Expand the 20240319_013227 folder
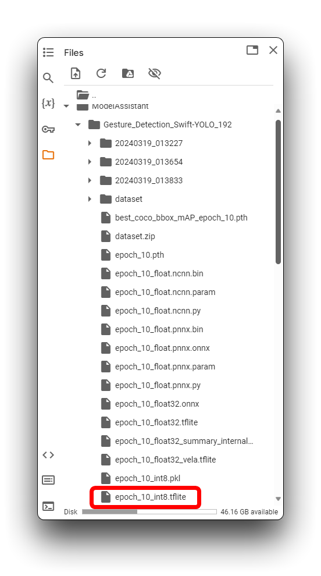321x576 pixels. (x=90, y=143)
